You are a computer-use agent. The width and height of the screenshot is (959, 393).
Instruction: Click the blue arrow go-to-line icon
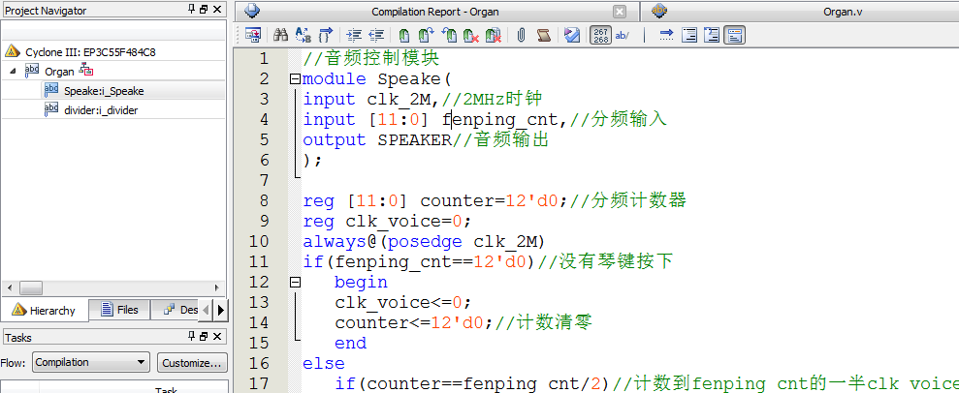[667, 35]
